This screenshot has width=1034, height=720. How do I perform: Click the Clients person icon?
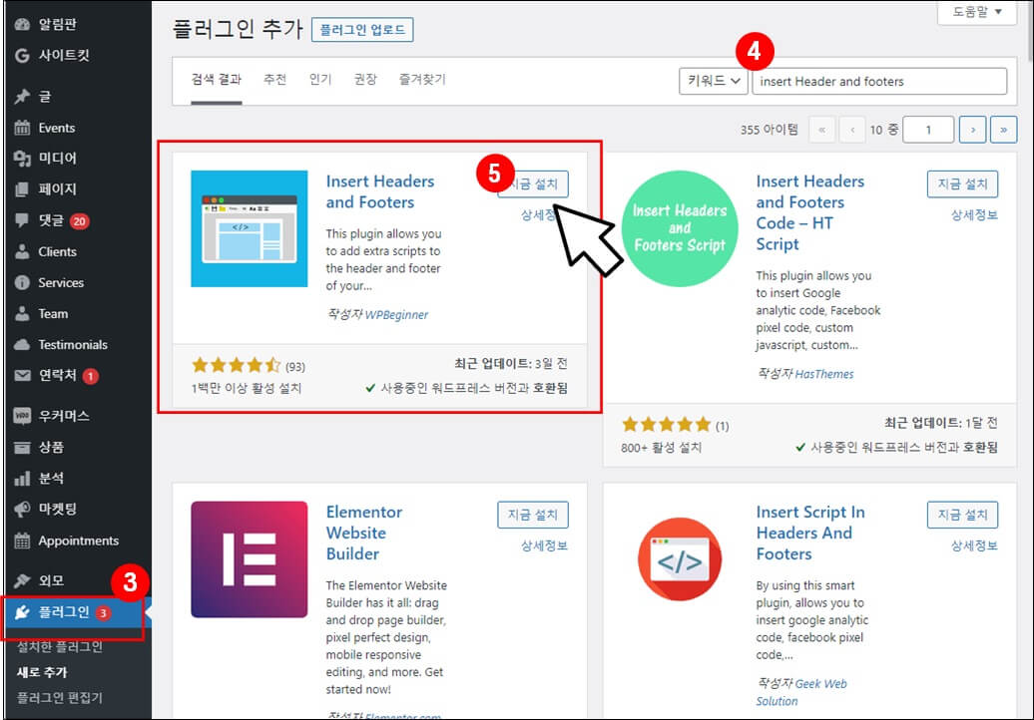click(22, 251)
